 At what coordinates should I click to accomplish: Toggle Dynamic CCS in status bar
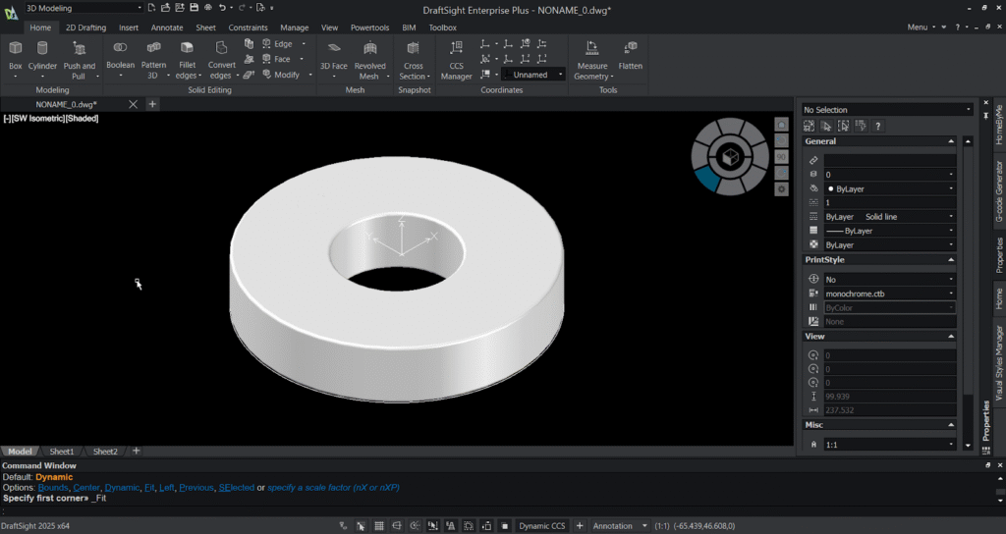[x=541, y=526]
